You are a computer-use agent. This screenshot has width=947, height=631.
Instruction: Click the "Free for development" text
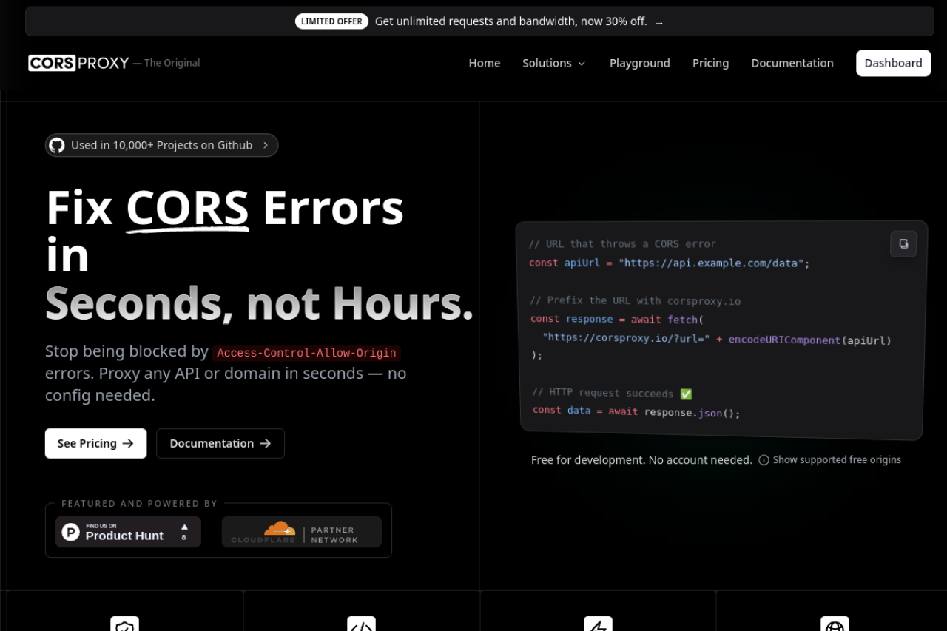click(588, 460)
